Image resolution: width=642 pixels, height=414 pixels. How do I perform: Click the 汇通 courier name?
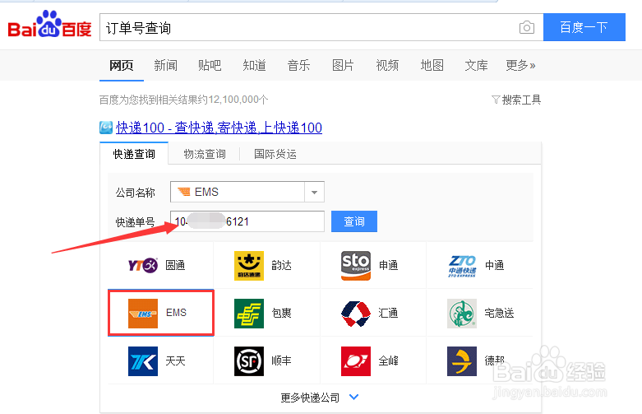click(388, 313)
